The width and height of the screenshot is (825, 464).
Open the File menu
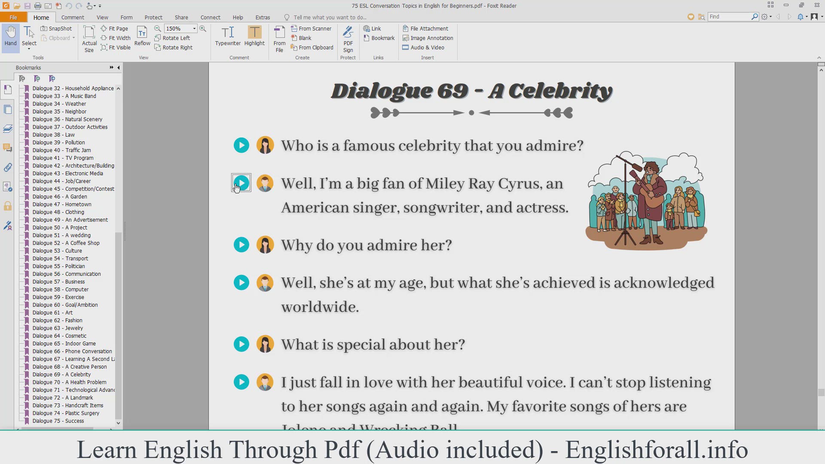pos(13,17)
